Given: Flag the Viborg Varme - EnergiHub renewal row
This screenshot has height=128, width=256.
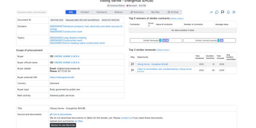Looking at the screenshot, I should 132,64.
